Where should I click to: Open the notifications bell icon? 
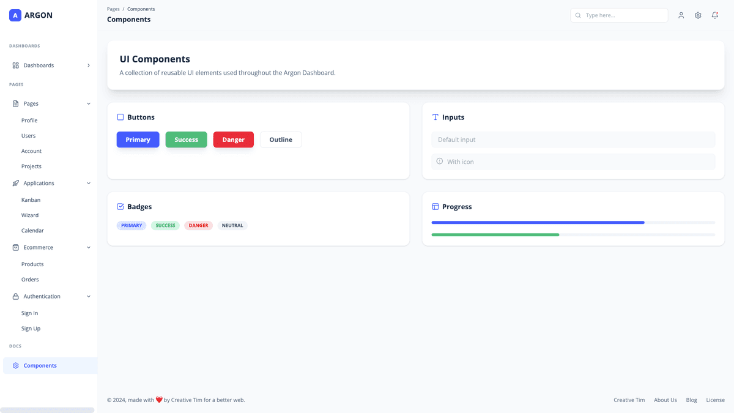point(714,15)
